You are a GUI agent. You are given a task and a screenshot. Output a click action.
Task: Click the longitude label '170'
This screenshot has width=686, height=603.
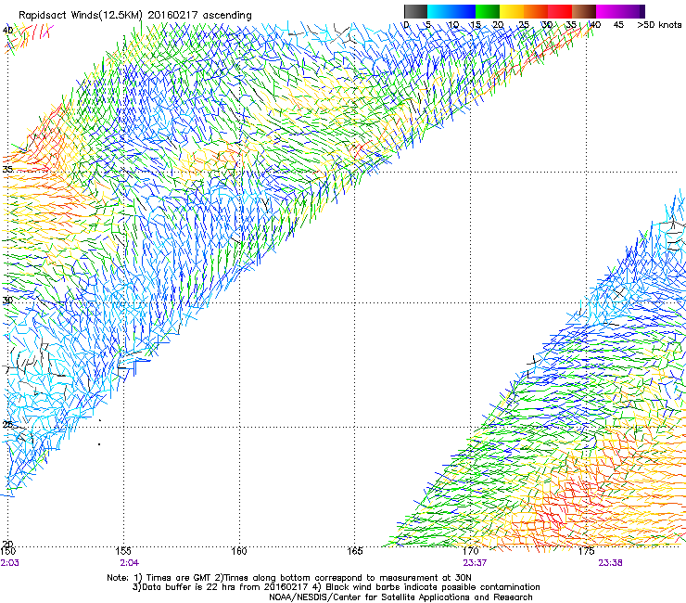tap(470, 551)
